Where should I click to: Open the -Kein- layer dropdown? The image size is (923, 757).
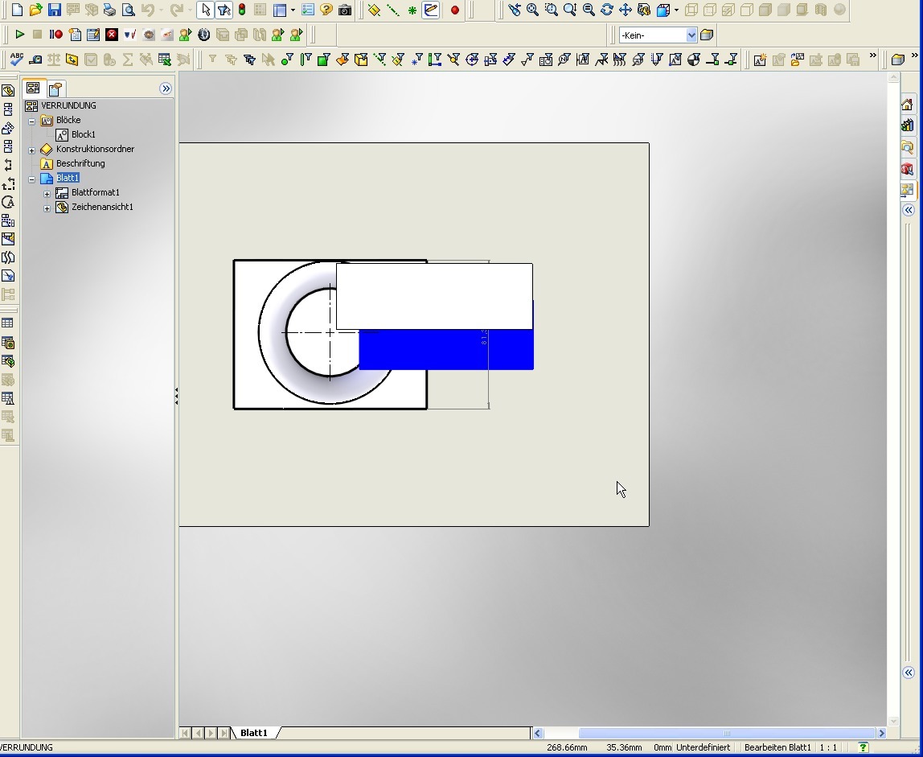[691, 35]
